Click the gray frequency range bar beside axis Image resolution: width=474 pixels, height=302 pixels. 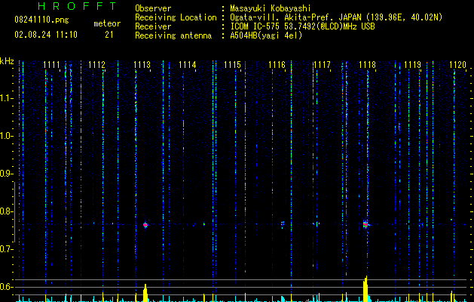click(x=14, y=211)
